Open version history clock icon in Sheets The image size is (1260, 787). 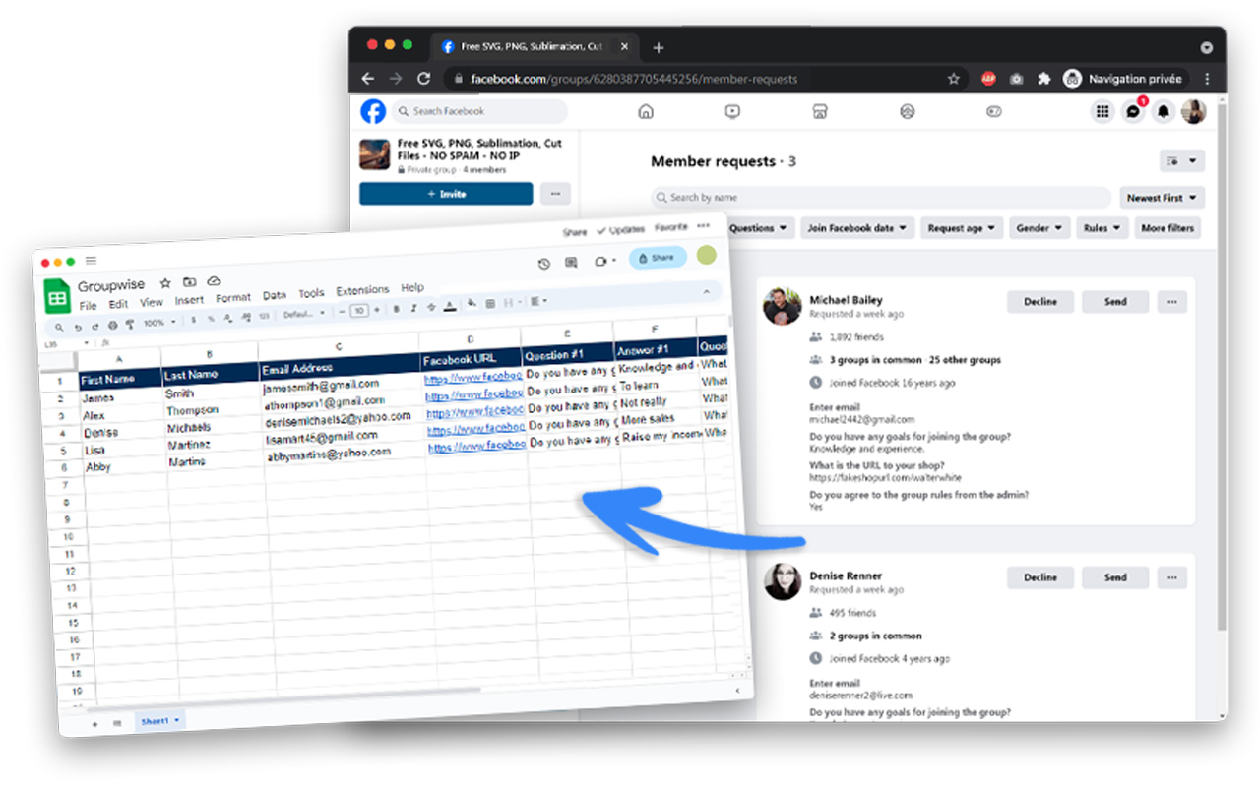tap(543, 264)
